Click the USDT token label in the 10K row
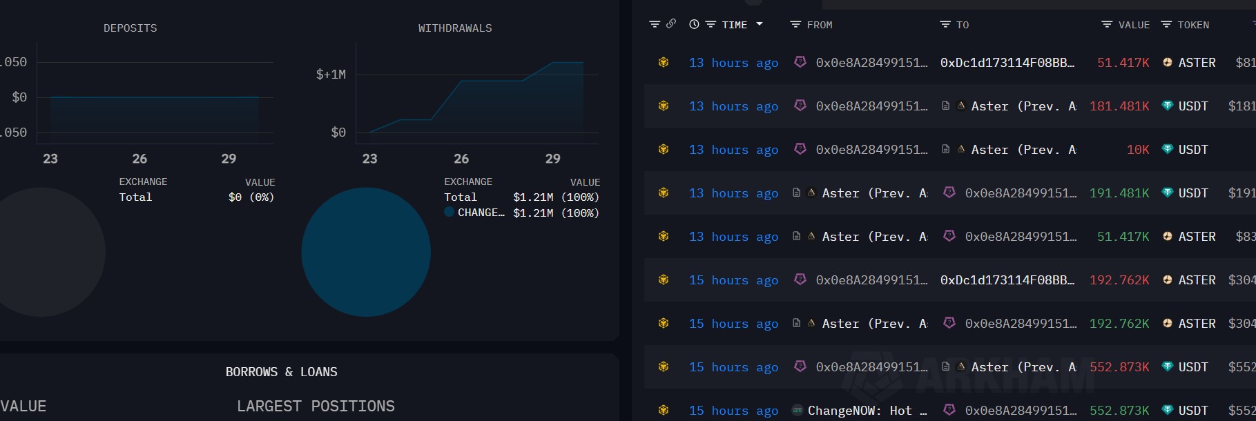Image resolution: width=1256 pixels, height=421 pixels. coord(1193,150)
